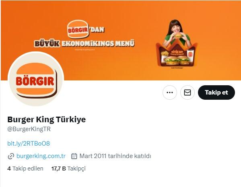Viewport: 241px width, 187px height.
Task: Open the orange header banner image
Action: pyautogui.click(x=121, y=40)
